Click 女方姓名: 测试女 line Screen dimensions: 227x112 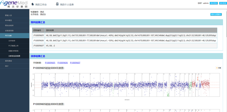click(38, 14)
